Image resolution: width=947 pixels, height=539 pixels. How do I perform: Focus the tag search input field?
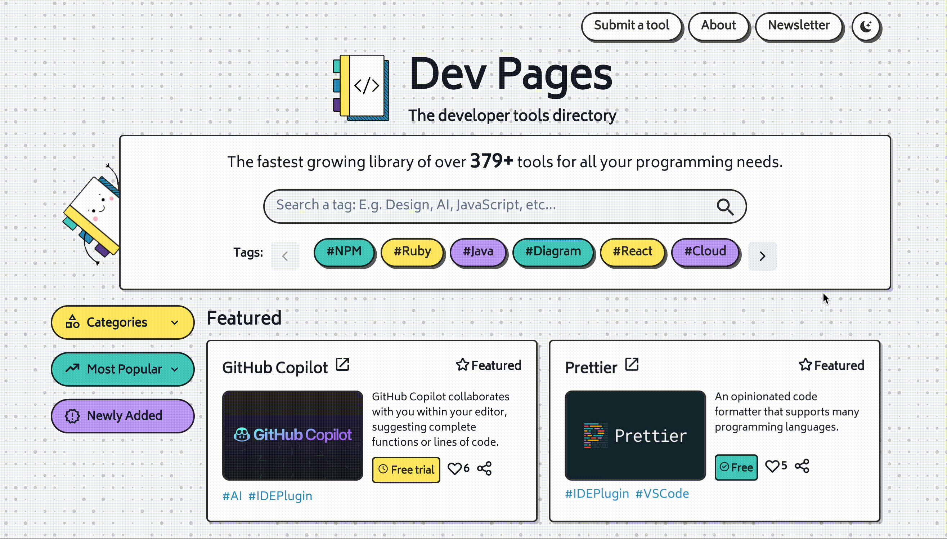[x=505, y=206]
